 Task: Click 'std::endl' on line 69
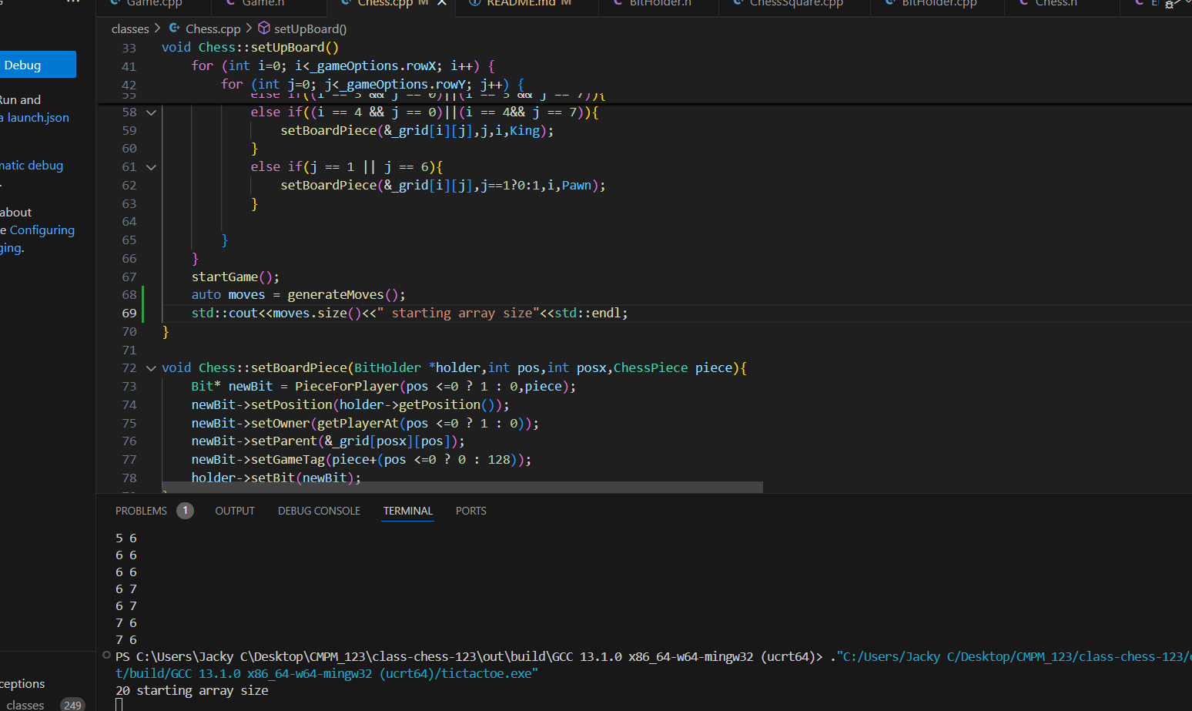coord(588,314)
